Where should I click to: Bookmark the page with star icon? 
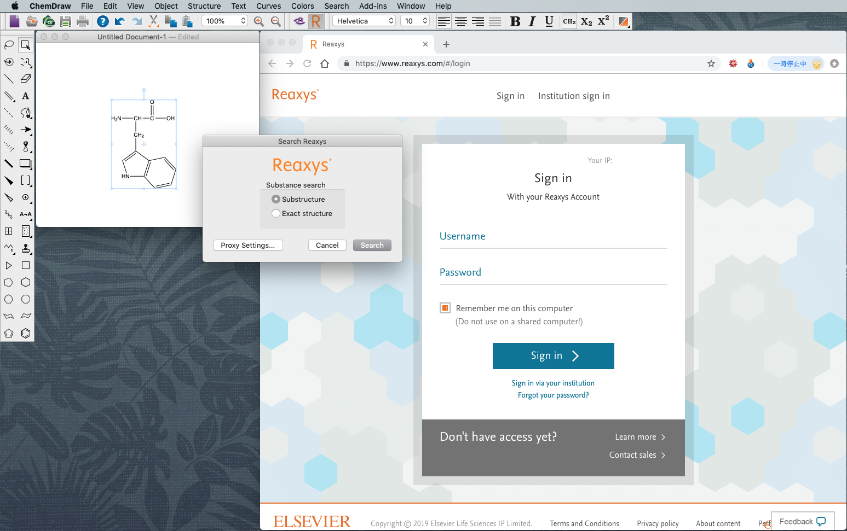pyautogui.click(x=711, y=63)
